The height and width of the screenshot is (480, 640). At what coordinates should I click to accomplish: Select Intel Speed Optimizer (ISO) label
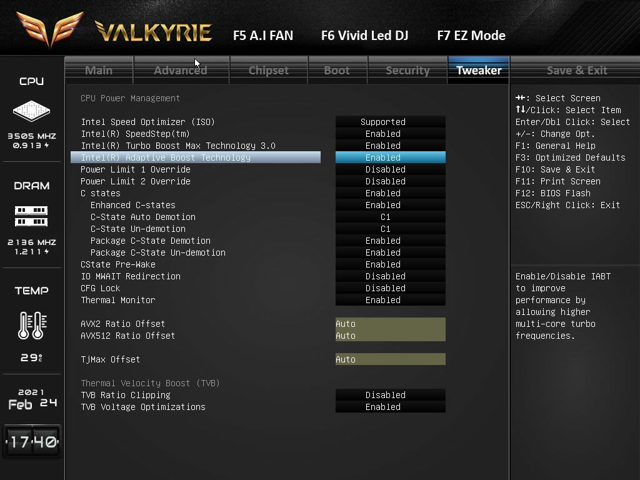pyautogui.click(x=147, y=122)
